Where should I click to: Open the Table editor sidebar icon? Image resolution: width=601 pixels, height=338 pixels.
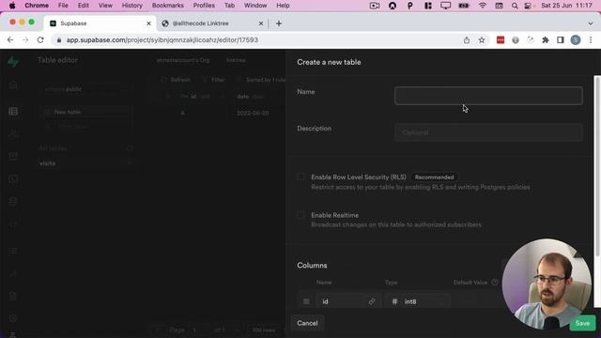coord(13,112)
